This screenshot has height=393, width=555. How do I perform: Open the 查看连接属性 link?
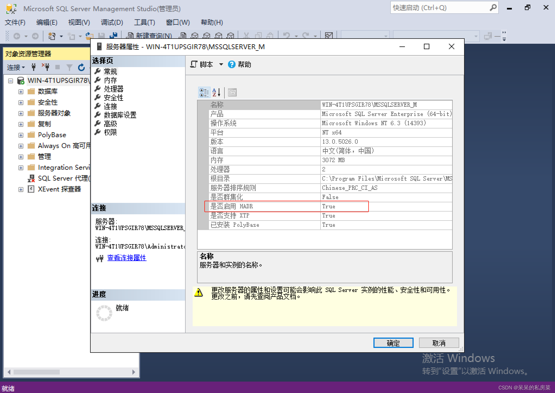[127, 258]
